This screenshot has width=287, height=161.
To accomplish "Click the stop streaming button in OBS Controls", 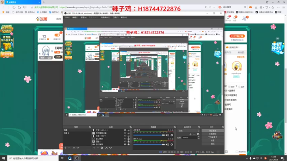I will [x=213, y=131].
